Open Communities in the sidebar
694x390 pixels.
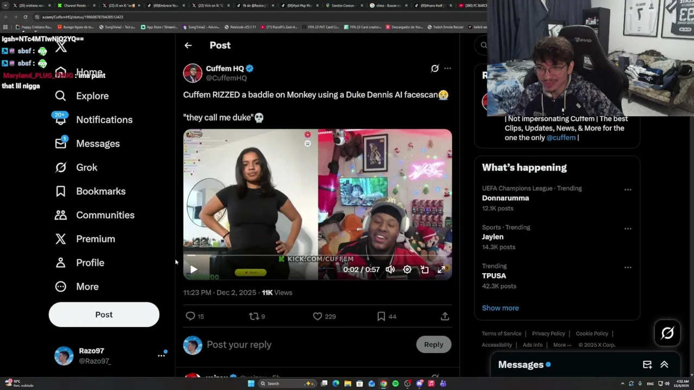coord(94,215)
